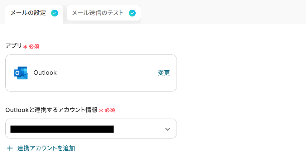Open the メールの設定 tab

[28, 13]
